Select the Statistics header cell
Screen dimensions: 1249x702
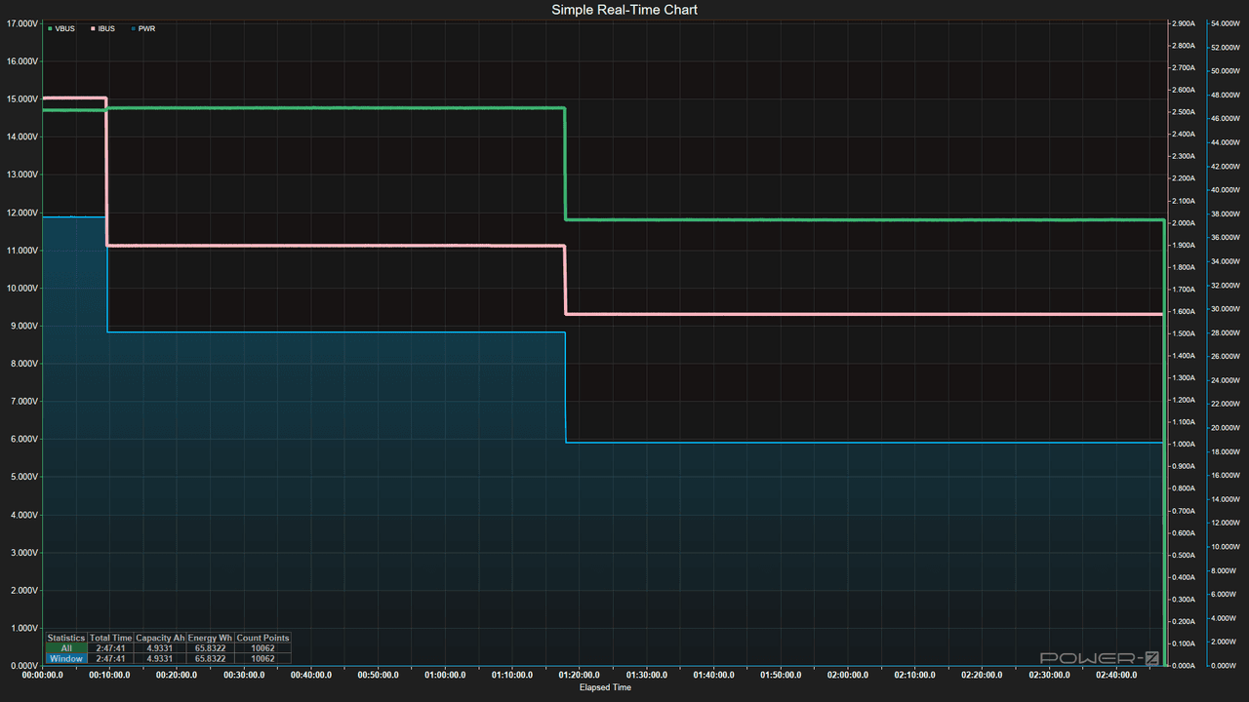point(66,638)
